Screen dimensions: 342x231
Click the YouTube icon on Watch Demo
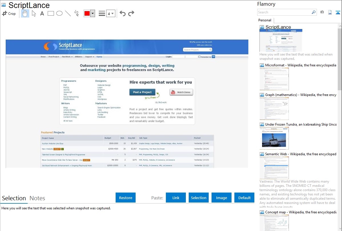(x=173, y=92)
